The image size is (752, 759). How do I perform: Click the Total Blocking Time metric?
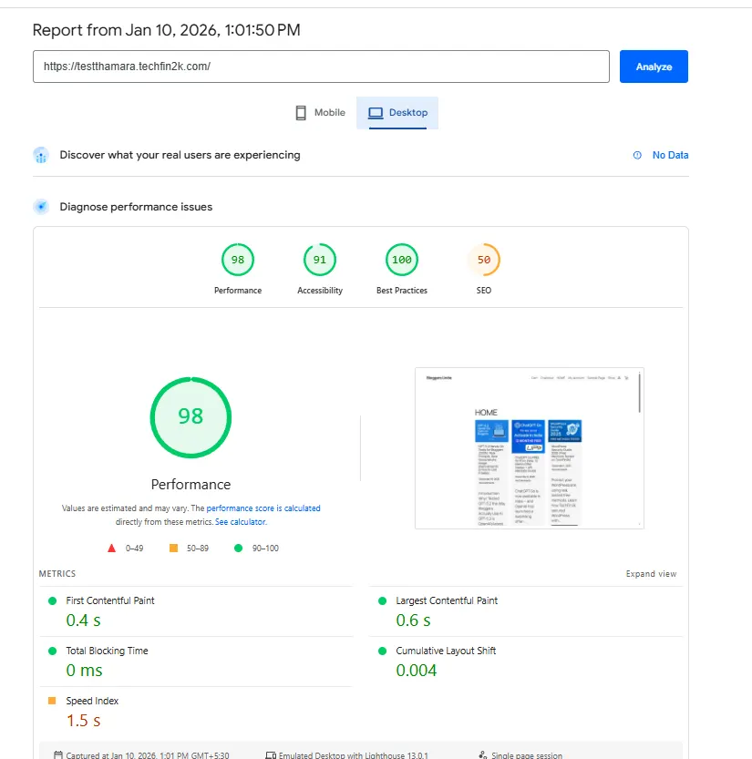[x=196, y=662]
